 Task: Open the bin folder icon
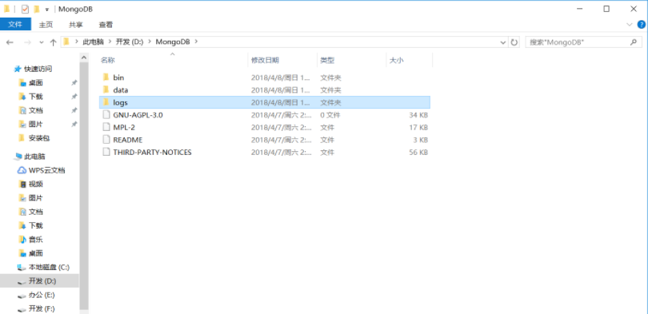(106, 78)
